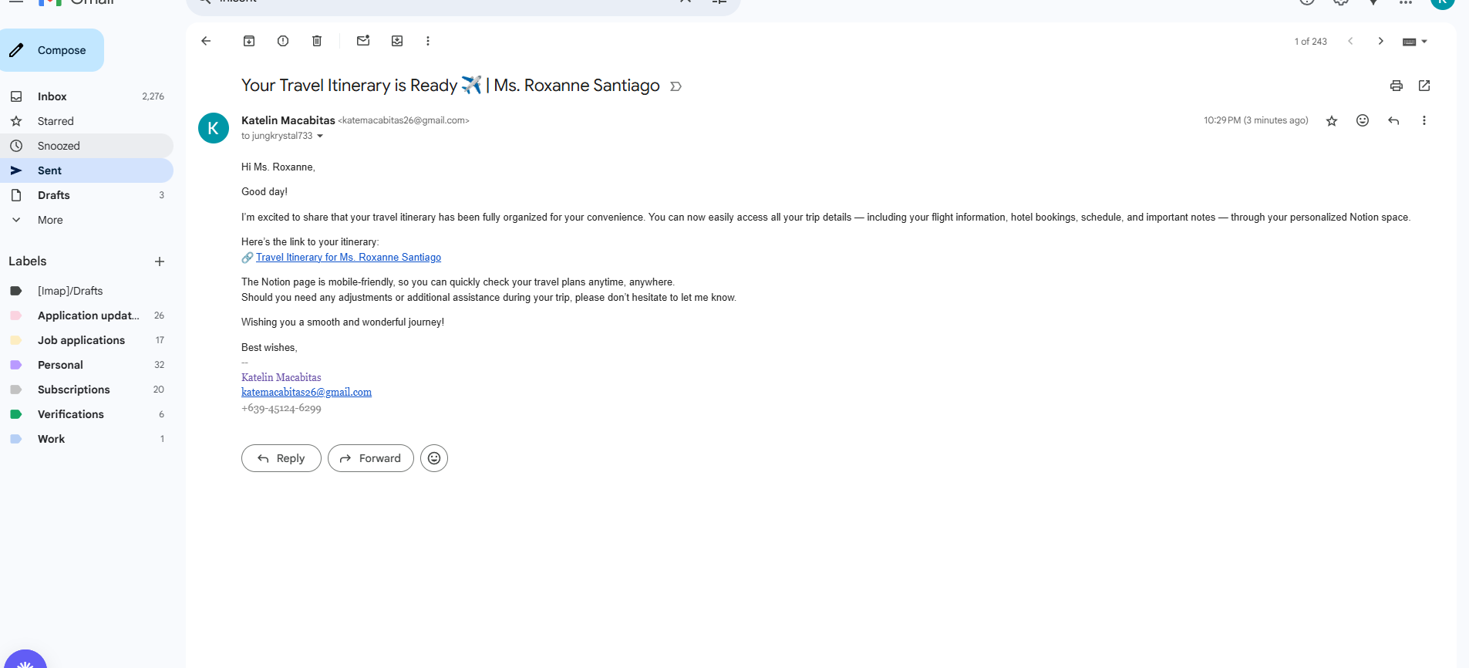Open the Drafts folder

[86, 195]
